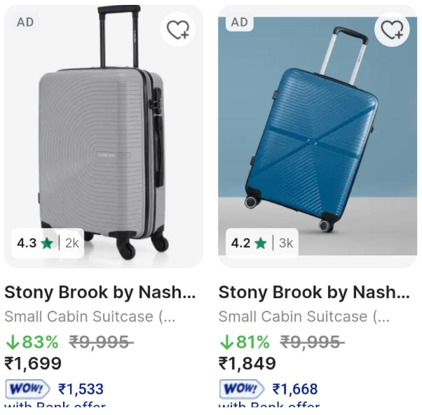Click the 4.2 star rating badge
Screen dimensions: 422x415
click(250, 244)
